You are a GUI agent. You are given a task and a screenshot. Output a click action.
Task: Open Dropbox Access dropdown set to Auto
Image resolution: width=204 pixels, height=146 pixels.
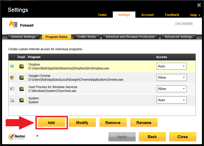pyautogui.click(x=172, y=66)
